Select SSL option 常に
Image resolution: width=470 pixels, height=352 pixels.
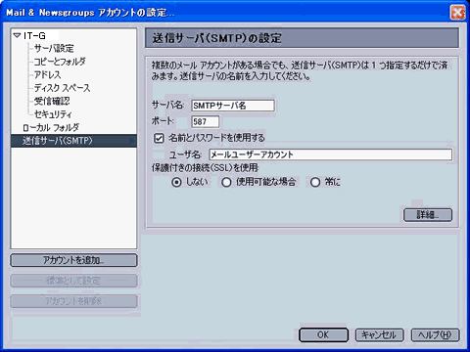click(x=315, y=182)
